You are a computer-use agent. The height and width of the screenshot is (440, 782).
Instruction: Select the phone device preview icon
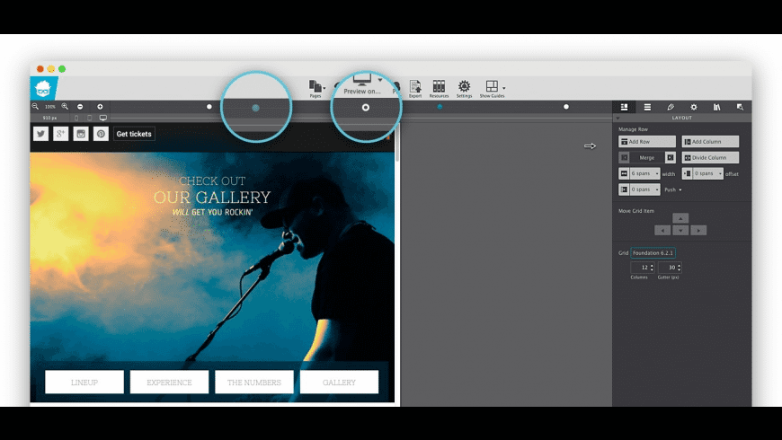click(76, 119)
